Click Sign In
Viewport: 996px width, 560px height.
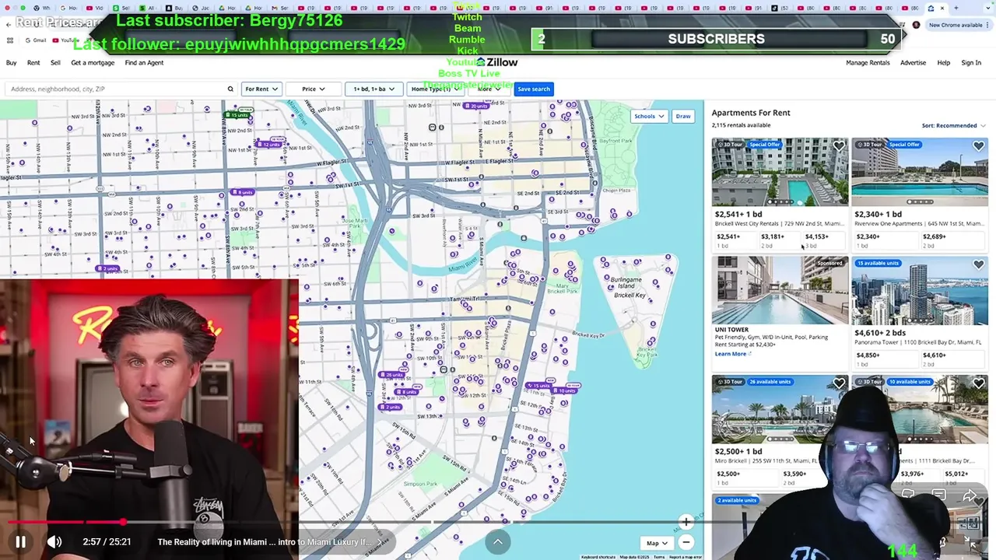(971, 62)
